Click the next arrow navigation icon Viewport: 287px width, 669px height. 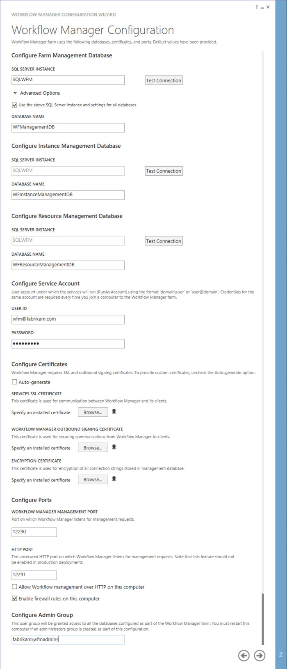(260, 655)
